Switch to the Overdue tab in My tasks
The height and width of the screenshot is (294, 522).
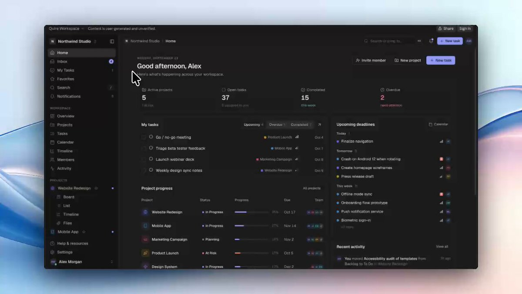[277, 125]
